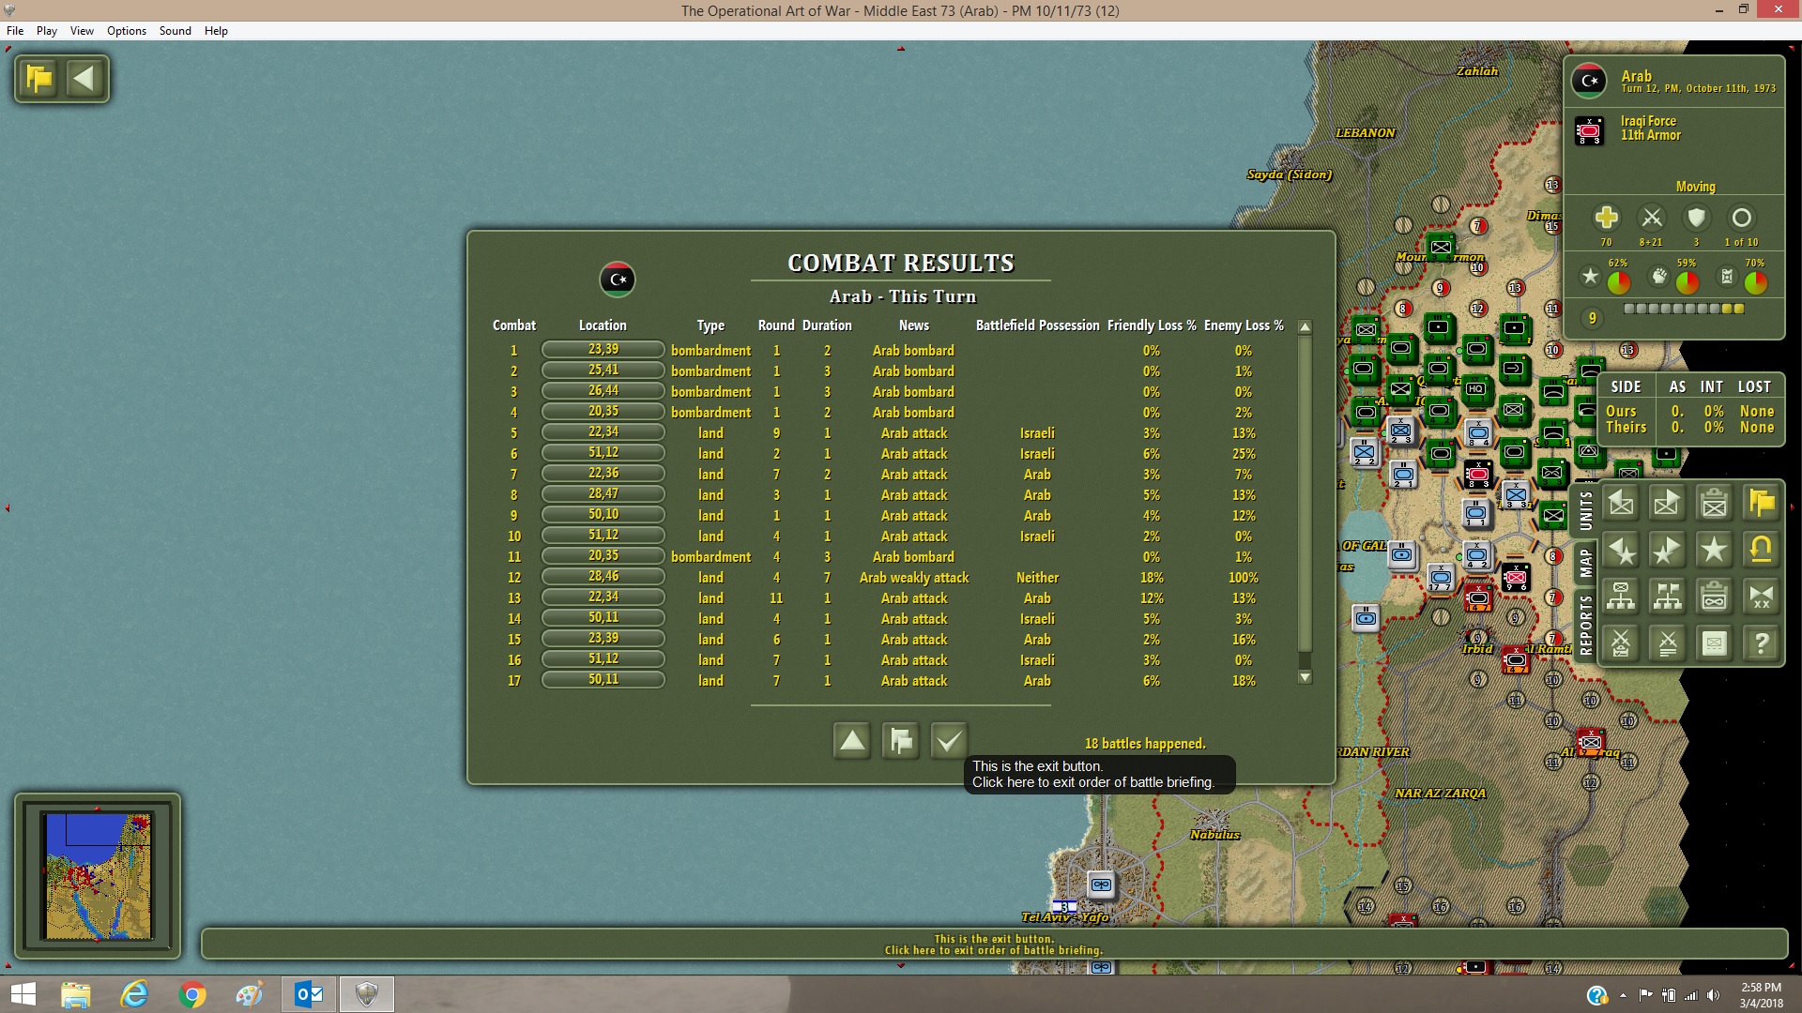
Task: Switch to the REPORTS tab
Action: (1585, 625)
